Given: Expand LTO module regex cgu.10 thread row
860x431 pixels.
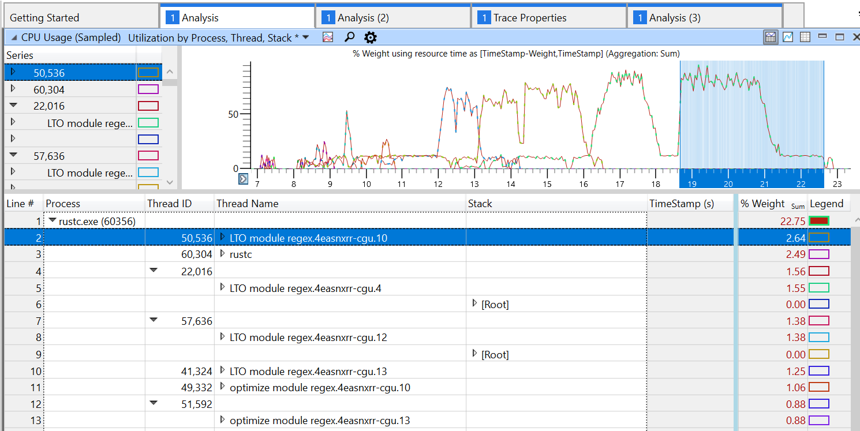Looking at the screenshot, I should pyautogui.click(x=223, y=237).
